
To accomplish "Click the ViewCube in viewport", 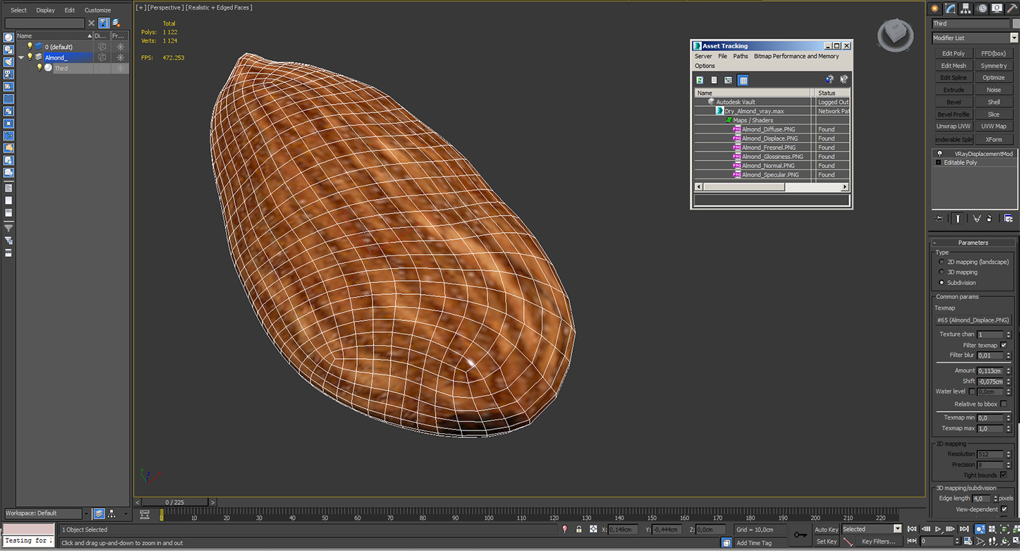I will click(x=894, y=34).
